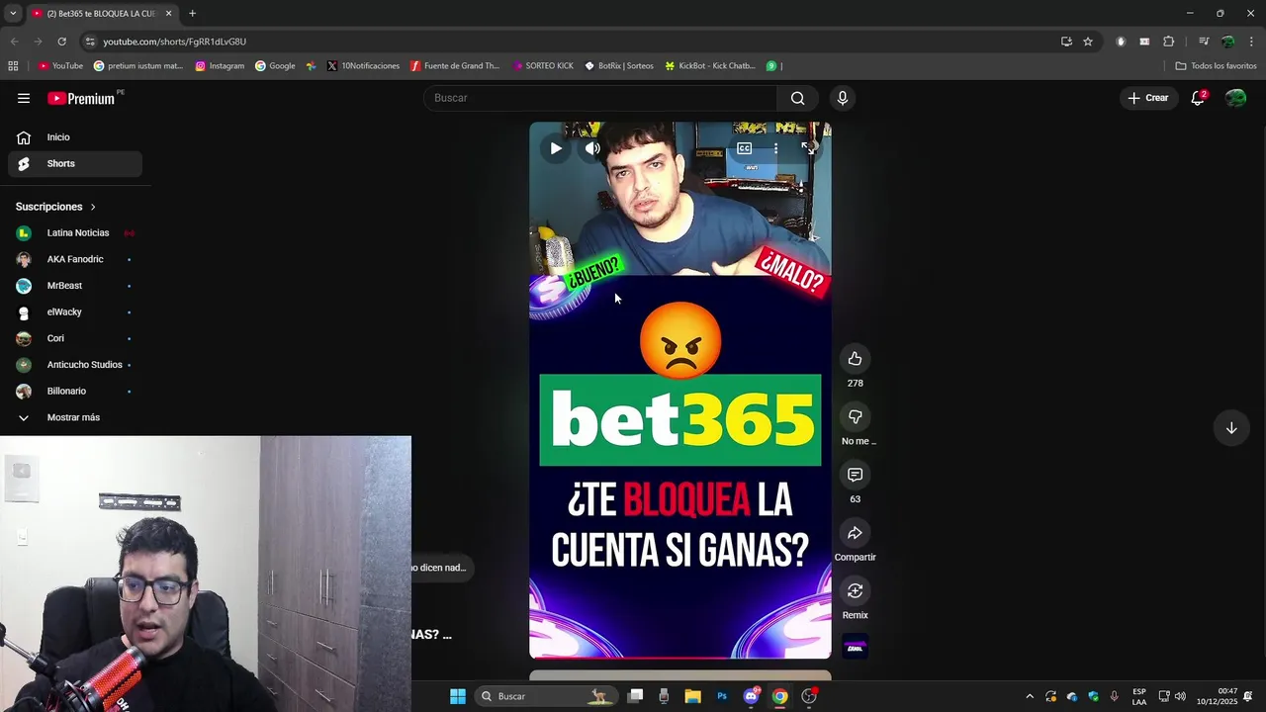Open the SORTEO KICK bookmark
The height and width of the screenshot is (712, 1266).
pyautogui.click(x=543, y=66)
